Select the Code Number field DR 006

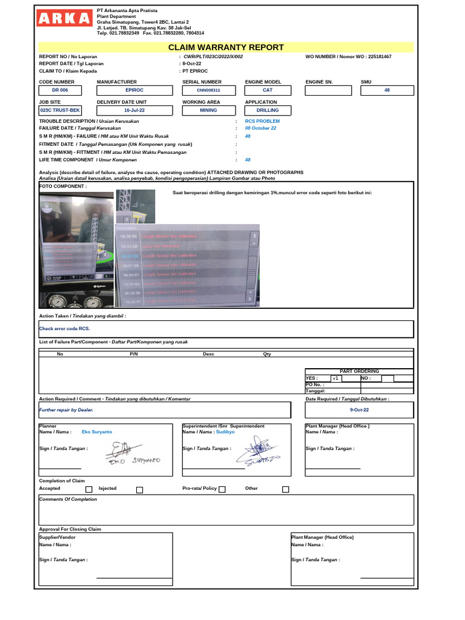pos(60,91)
